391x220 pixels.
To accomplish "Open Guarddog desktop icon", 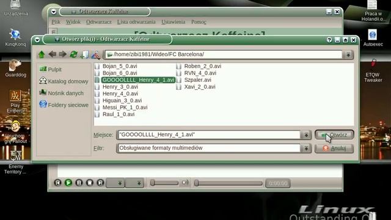I will [15, 68].
